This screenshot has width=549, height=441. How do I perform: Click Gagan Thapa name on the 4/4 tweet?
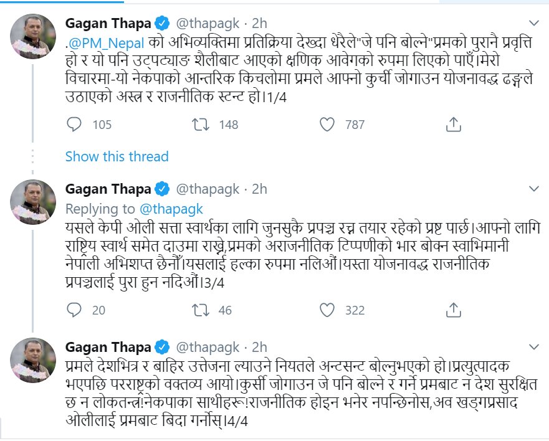(108, 347)
